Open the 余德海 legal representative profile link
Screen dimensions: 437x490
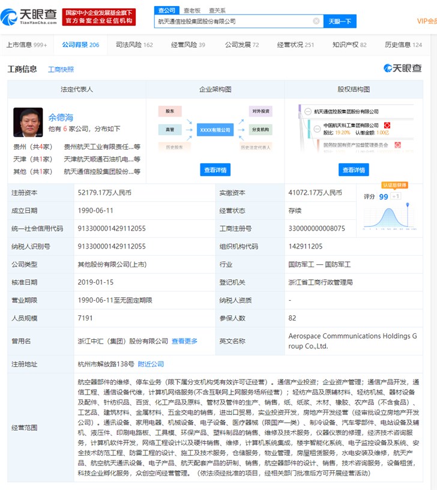coord(61,118)
